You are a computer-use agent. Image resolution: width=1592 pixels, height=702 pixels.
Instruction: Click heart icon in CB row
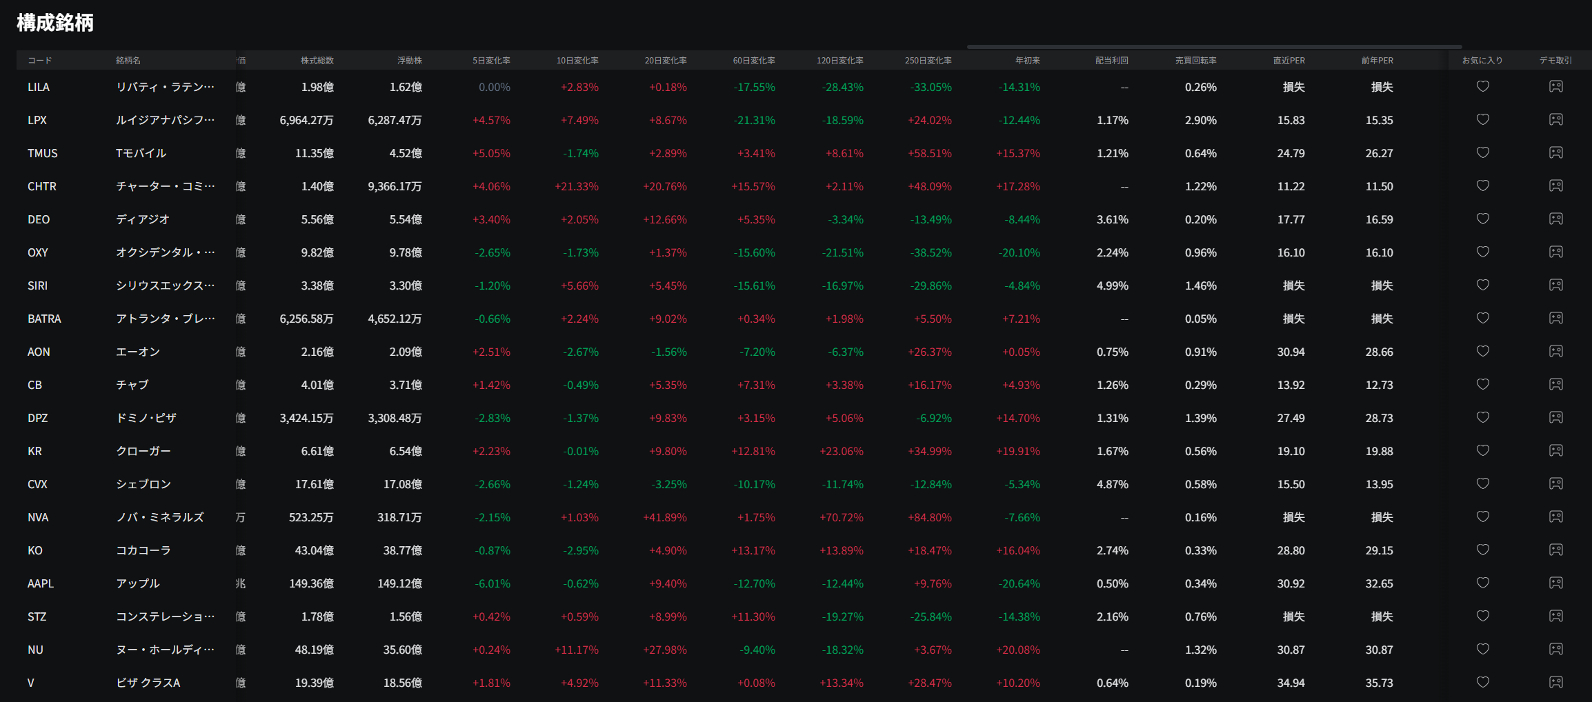[1482, 385]
